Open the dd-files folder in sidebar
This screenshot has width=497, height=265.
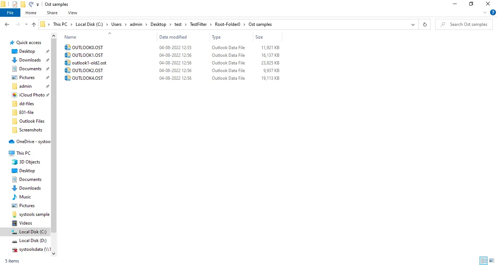(26, 104)
